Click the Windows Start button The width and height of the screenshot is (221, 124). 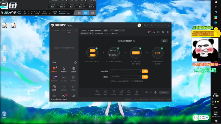coord(216,2)
